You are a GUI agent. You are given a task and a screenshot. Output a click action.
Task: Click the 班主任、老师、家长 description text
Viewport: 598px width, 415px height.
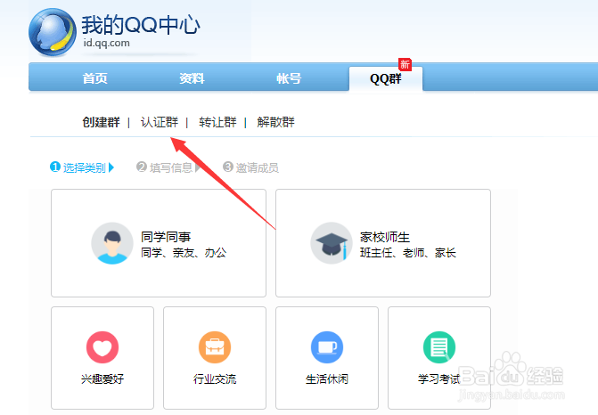(x=407, y=253)
